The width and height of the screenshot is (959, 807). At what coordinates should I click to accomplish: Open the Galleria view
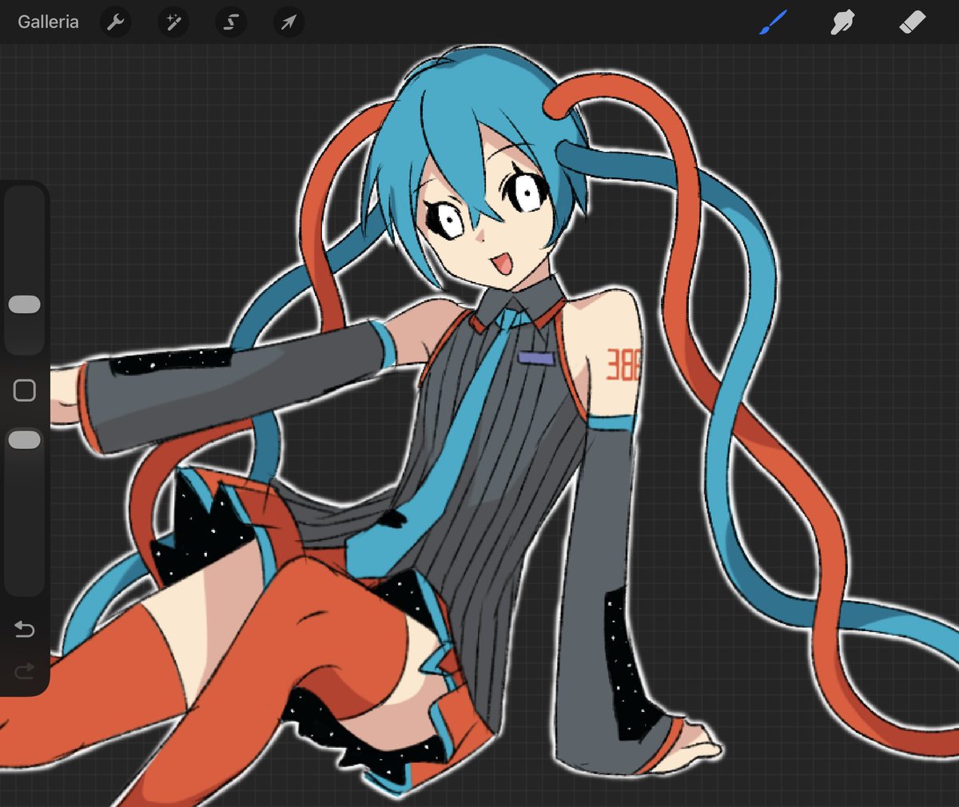coord(48,22)
